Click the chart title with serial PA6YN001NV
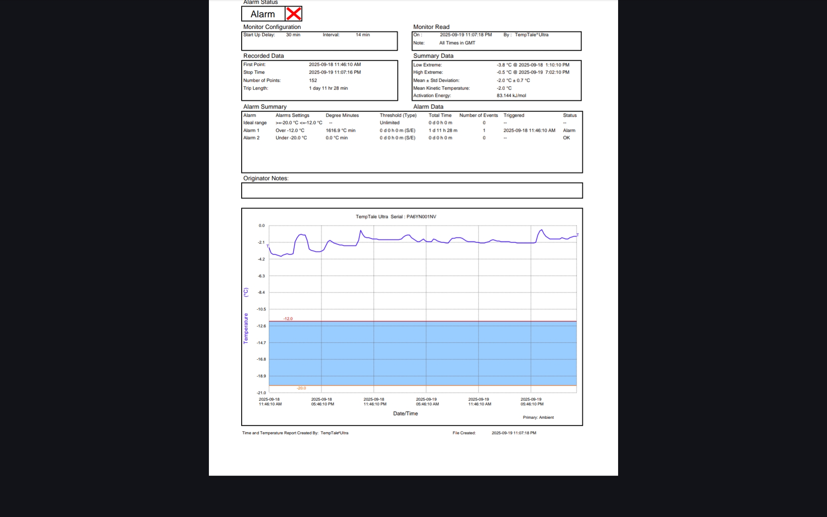The width and height of the screenshot is (827, 517). point(395,217)
